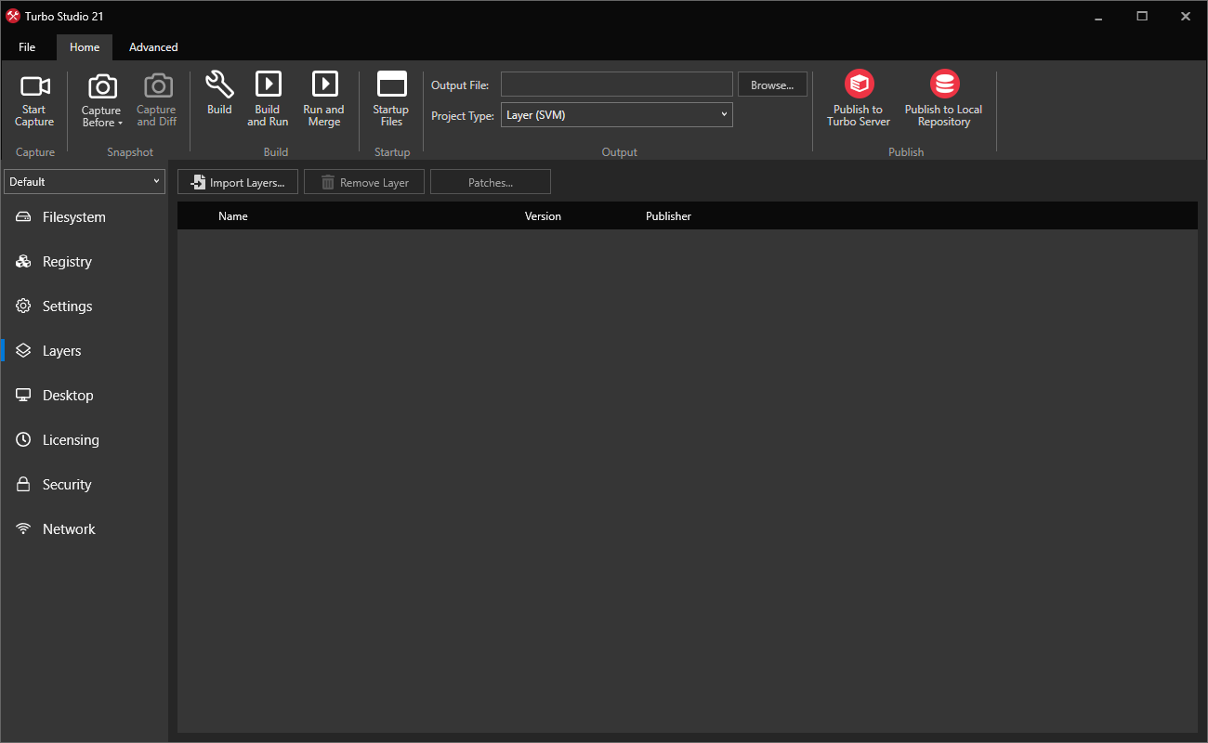Expand the Default configuration selector
Viewport: 1208px width, 743px height.
click(84, 181)
